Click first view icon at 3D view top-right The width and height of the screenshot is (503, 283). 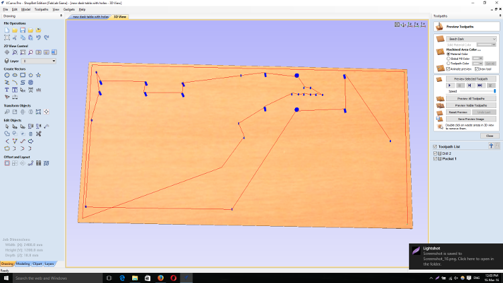point(397,25)
